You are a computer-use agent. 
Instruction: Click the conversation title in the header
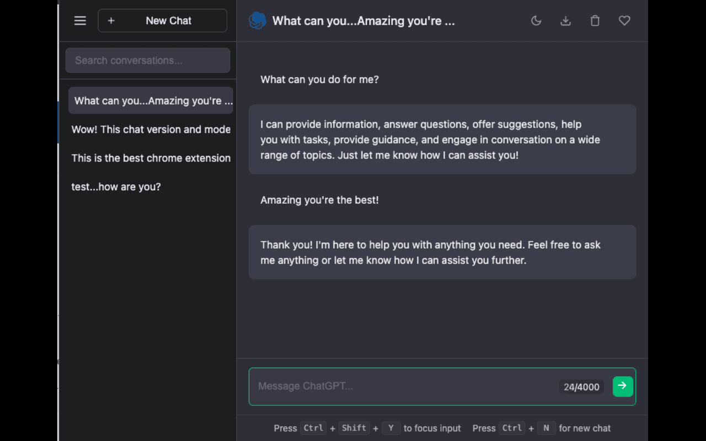(x=363, y=21)
